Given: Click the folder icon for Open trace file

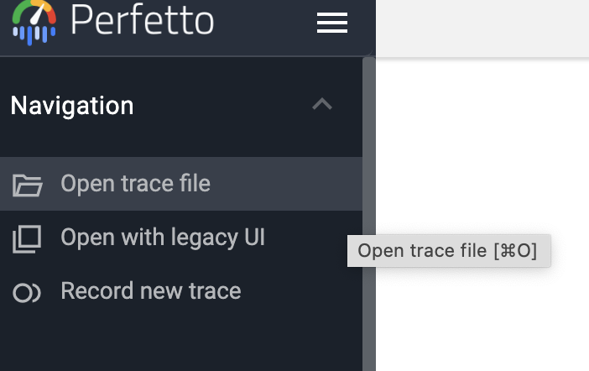Looking at the screenshot, I should [x=27, y=185].
